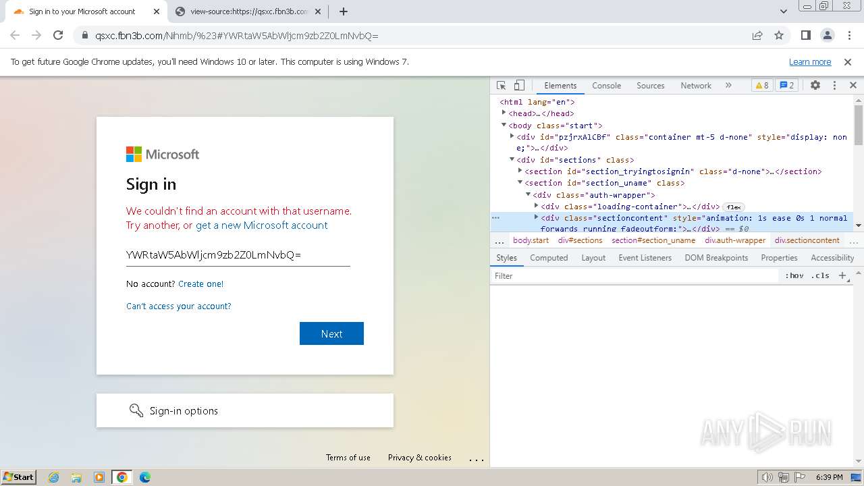Expand the div id pzjrxAlCBf node
This screenshot has height=486, width=864.
512,136
